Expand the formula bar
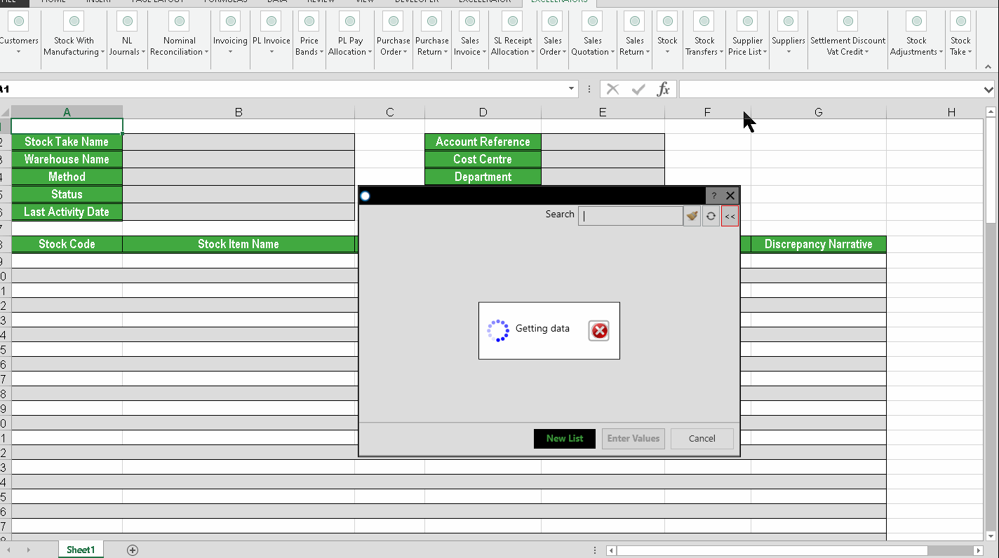999x558 pixels. [988, 90]
